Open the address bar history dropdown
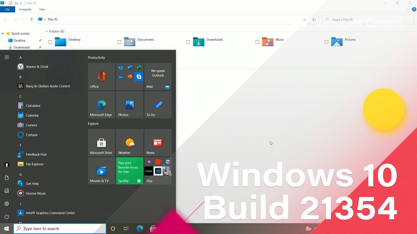This screenshot has height=234, width=417. click(305, 19)
